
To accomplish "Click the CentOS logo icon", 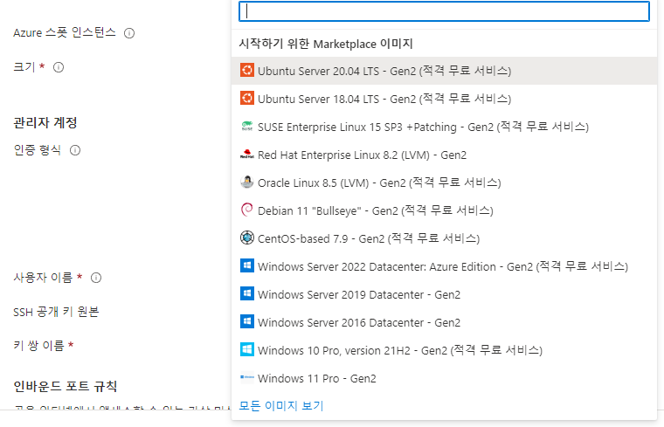I will tap(247, 238).
